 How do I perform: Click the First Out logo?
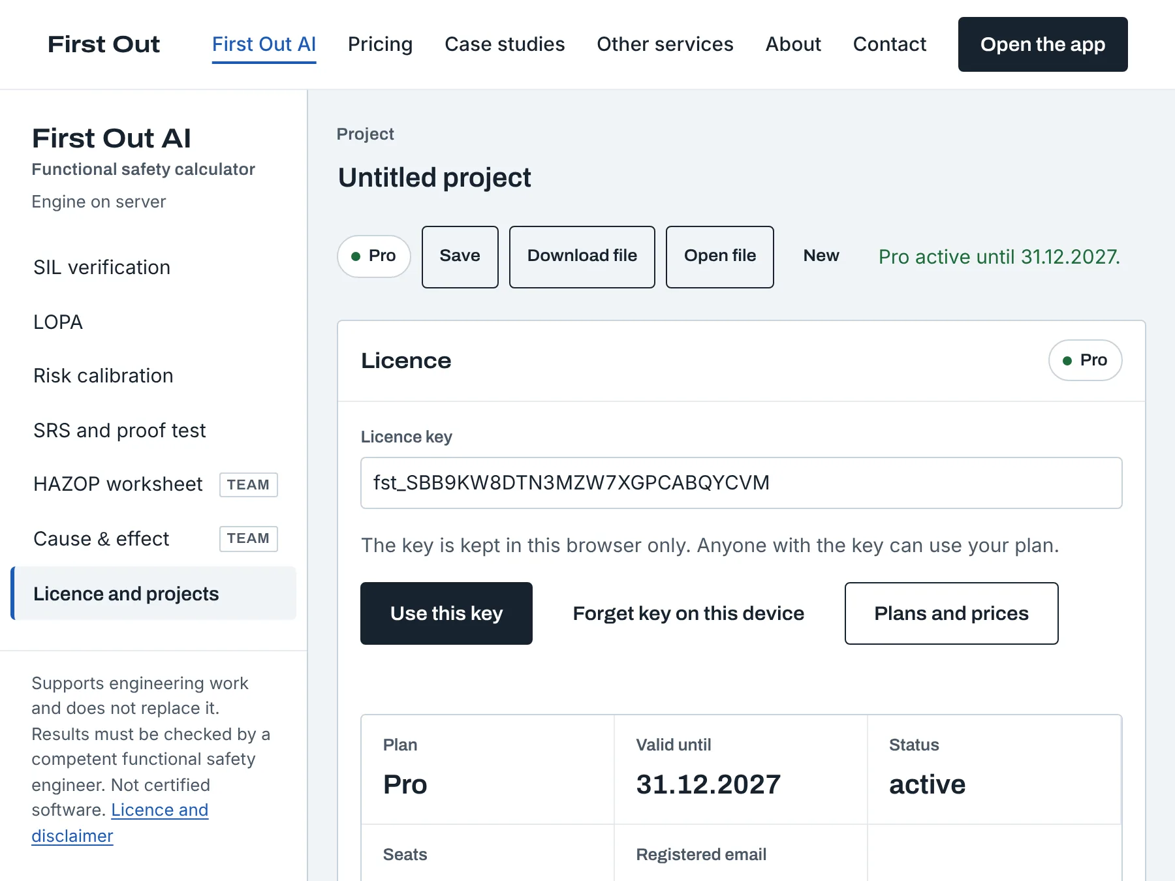(104, 44)
